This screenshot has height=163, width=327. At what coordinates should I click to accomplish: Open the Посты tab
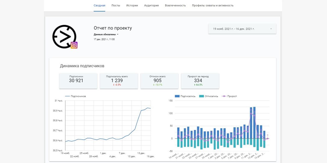click(116, 5)
